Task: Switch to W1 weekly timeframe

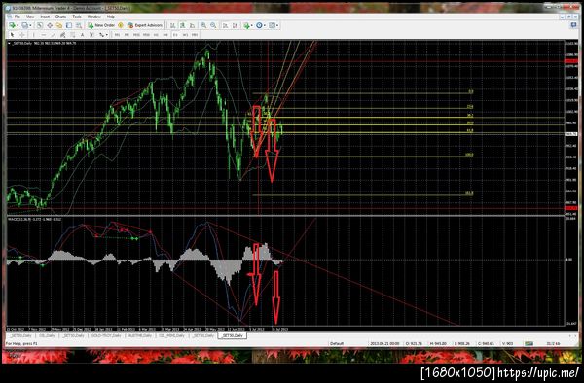Action: point(185,35)
